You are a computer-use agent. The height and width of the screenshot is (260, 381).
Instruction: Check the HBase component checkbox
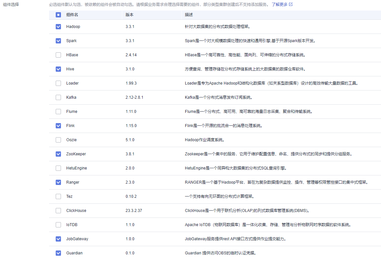(58, 55)
